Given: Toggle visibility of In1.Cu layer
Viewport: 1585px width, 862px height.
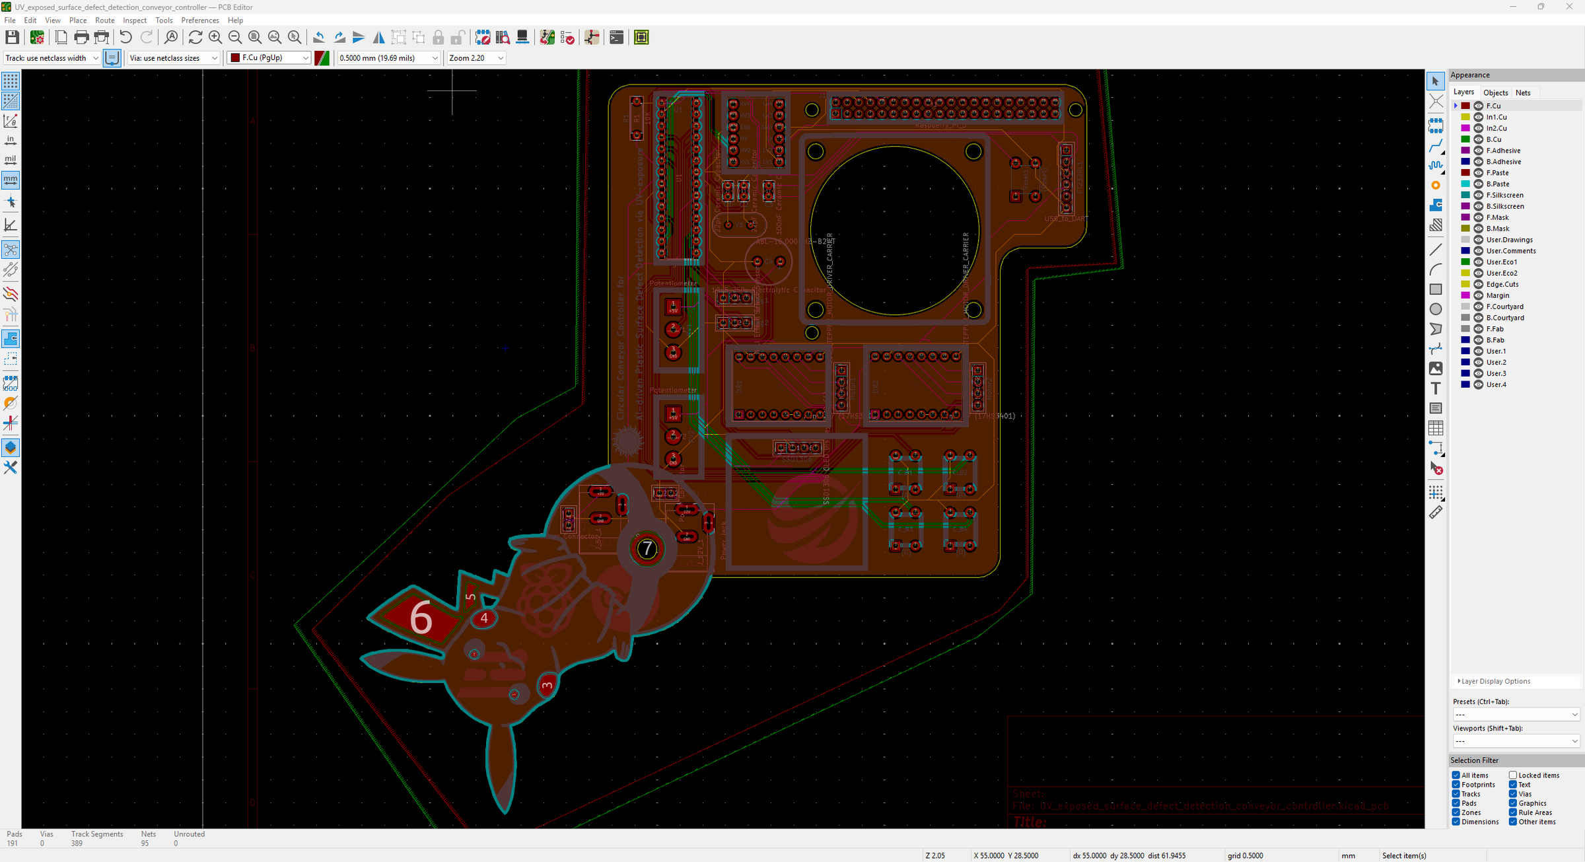Looking at the screenshot, I should 1479,117.
